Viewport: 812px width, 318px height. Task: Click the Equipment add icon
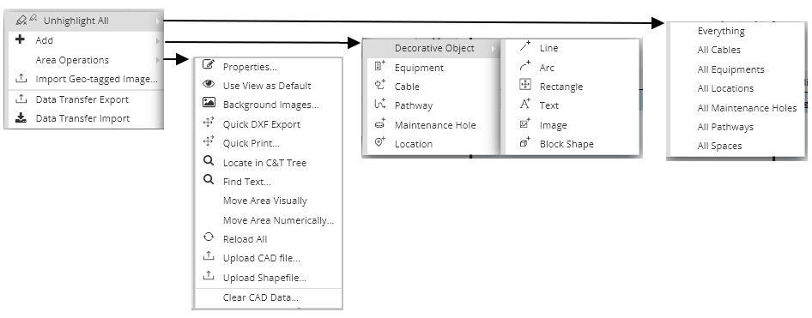click(380, 66)
